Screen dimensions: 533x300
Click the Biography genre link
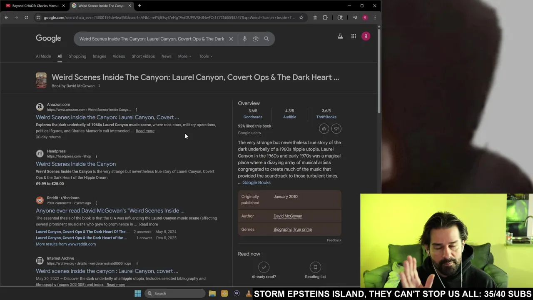[x=282, y=229]
